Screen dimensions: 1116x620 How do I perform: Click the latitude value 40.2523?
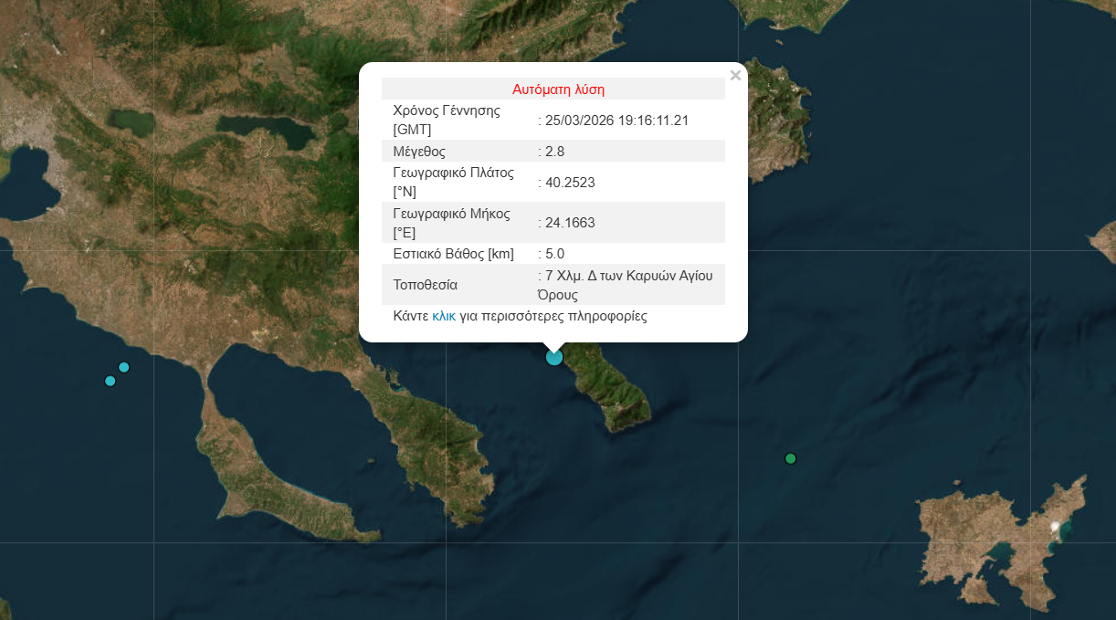[x=570, y=183]
